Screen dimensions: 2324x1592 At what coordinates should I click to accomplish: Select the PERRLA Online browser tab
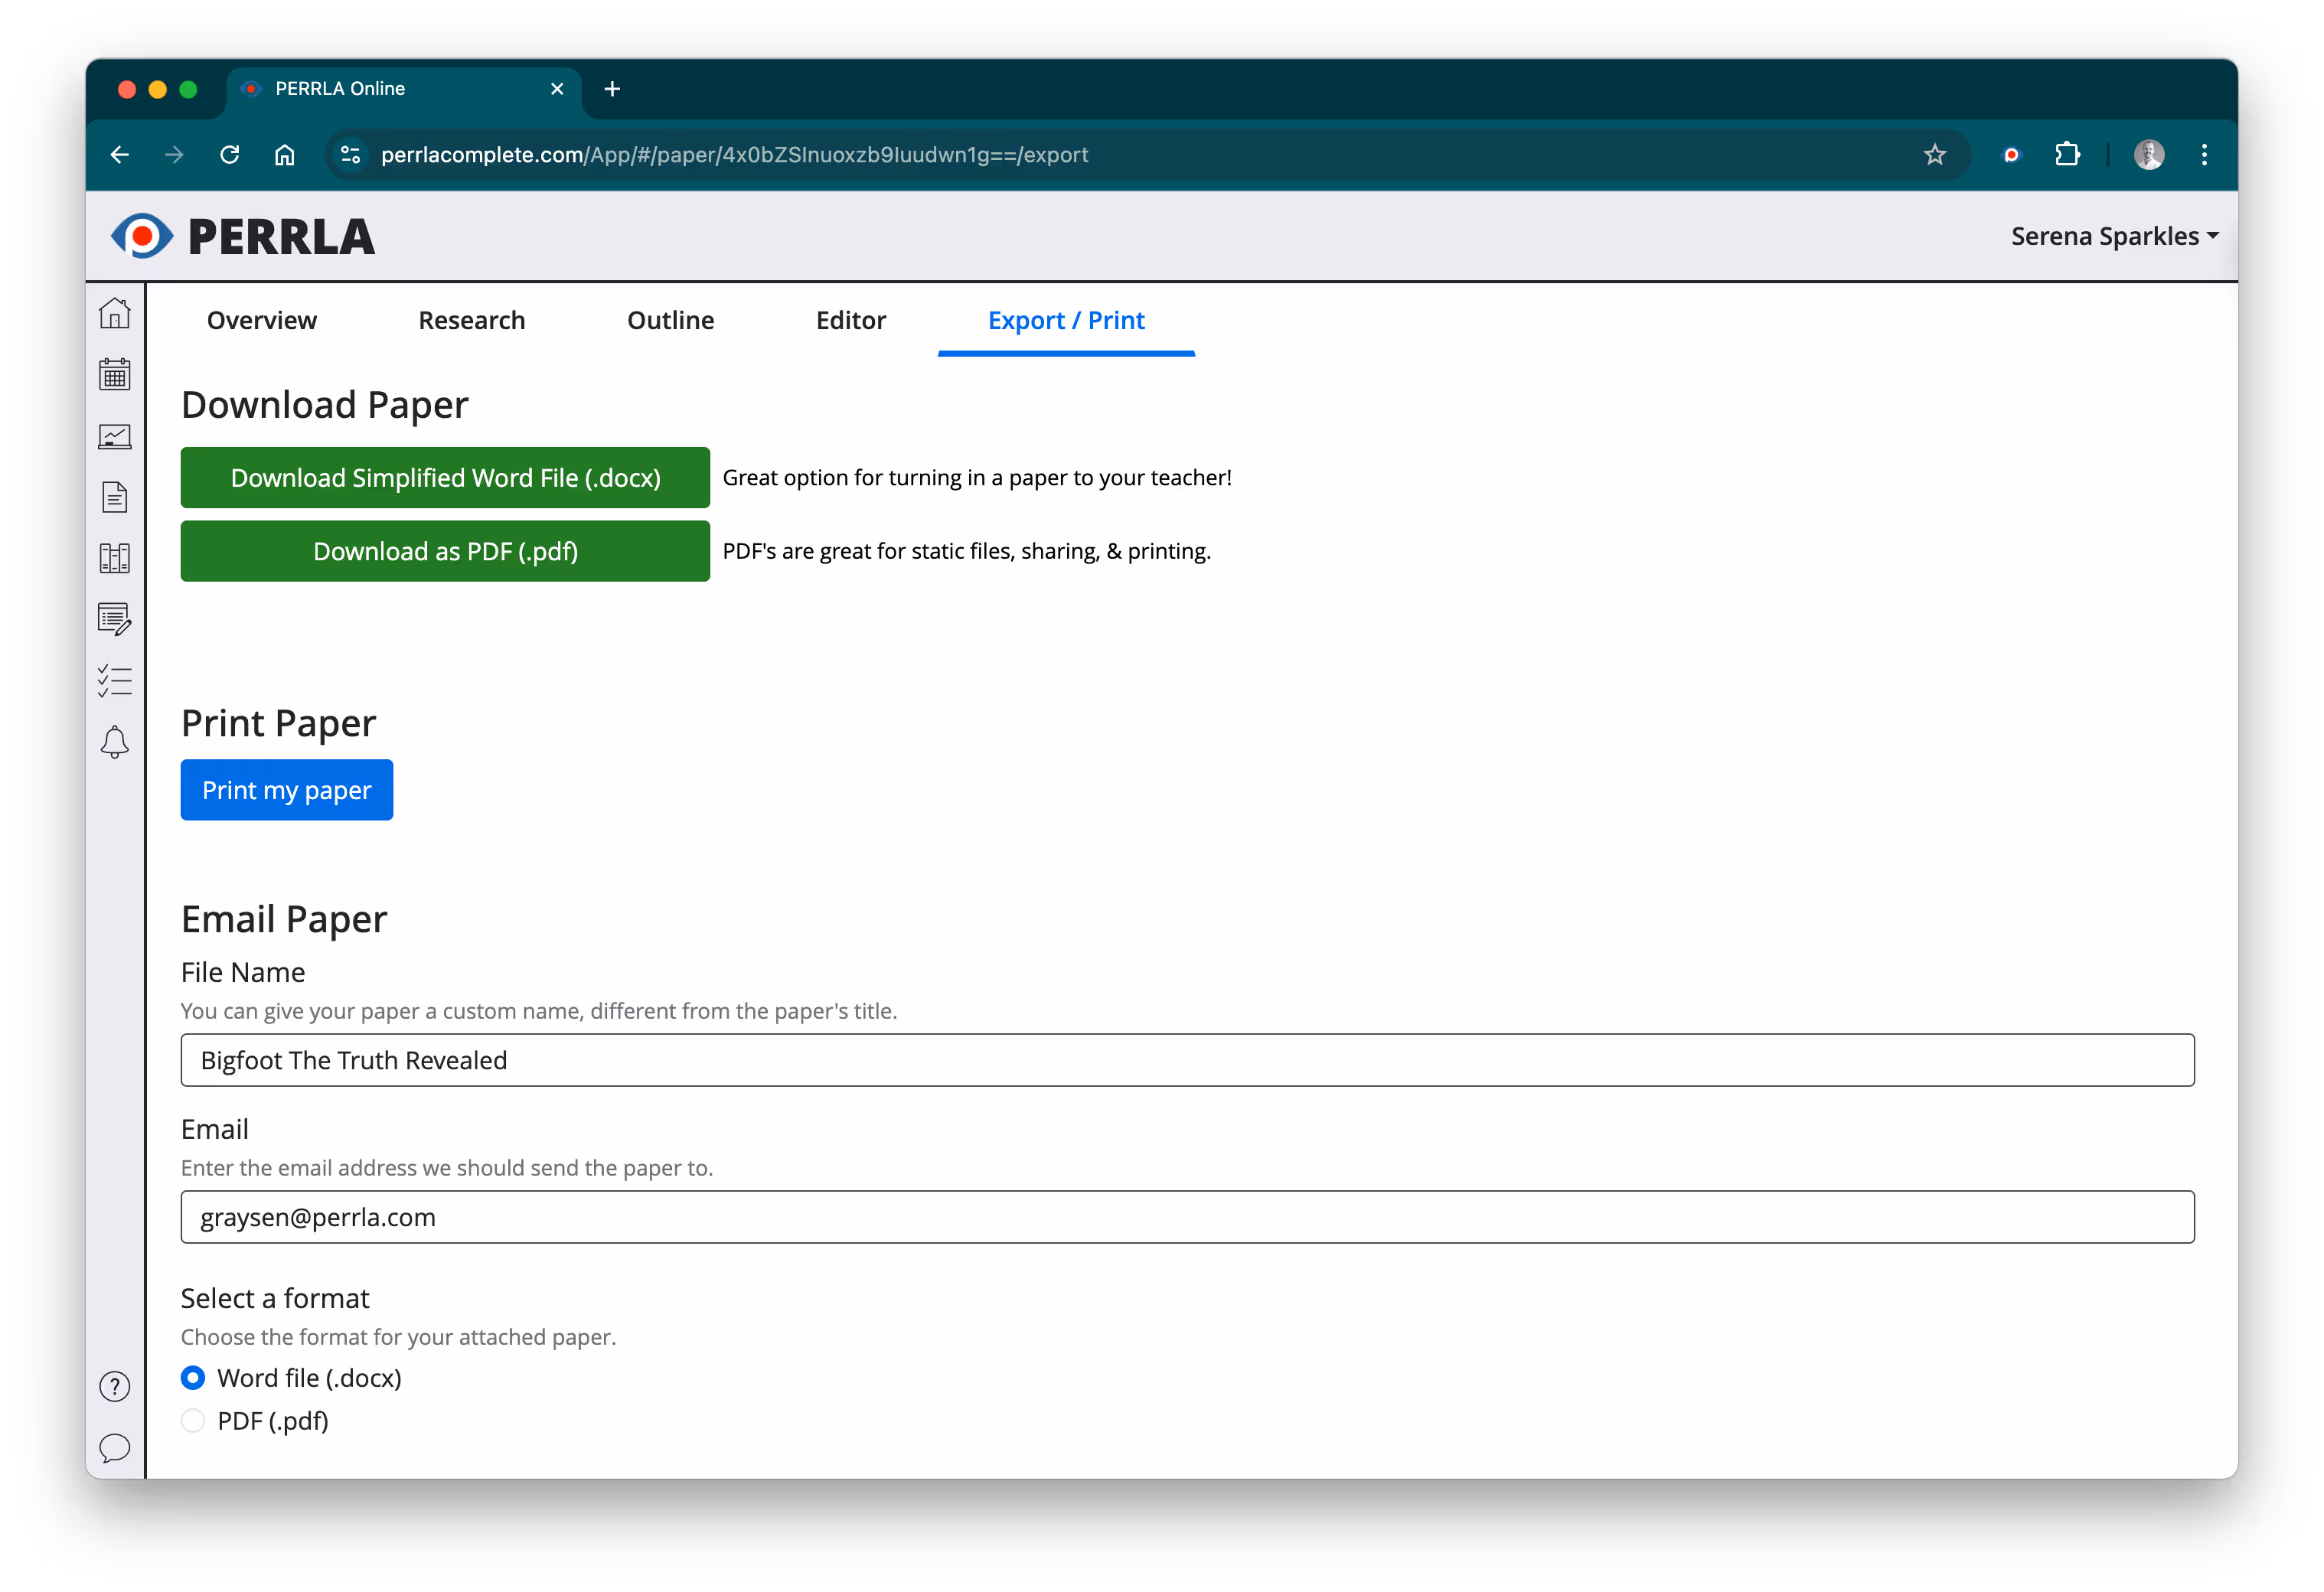tap(404, 89)
